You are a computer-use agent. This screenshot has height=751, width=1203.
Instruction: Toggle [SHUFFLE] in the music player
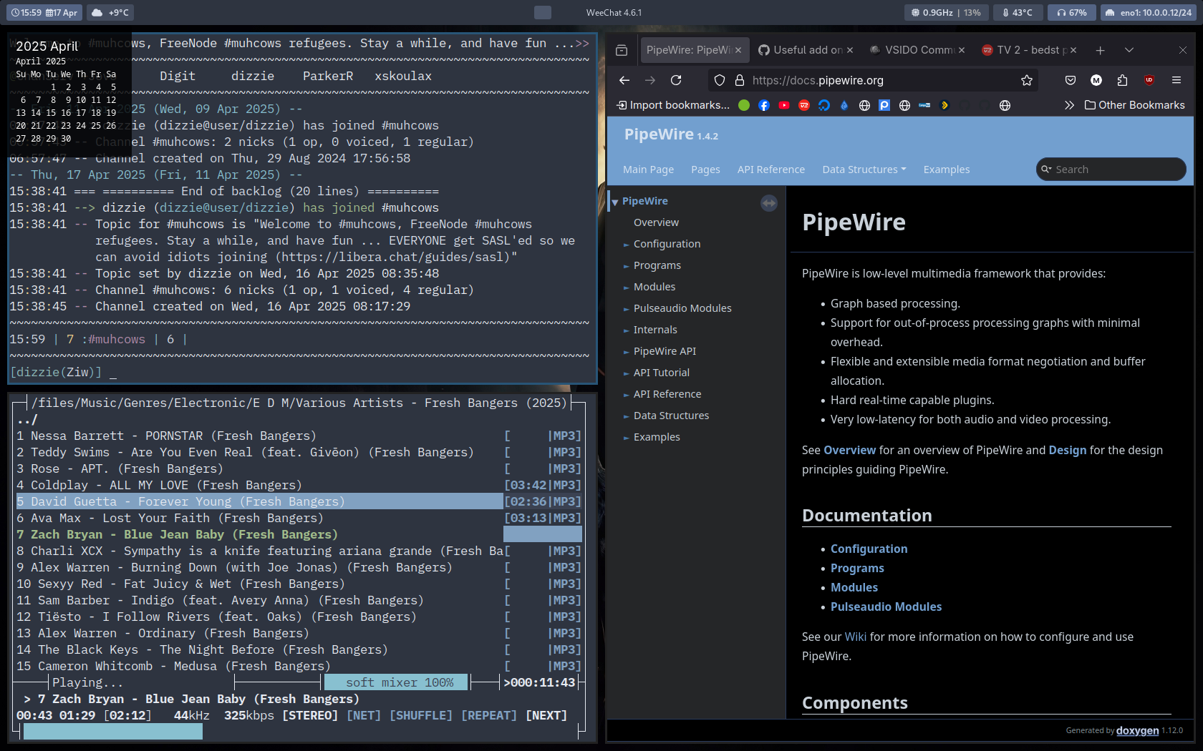[421, 715]
